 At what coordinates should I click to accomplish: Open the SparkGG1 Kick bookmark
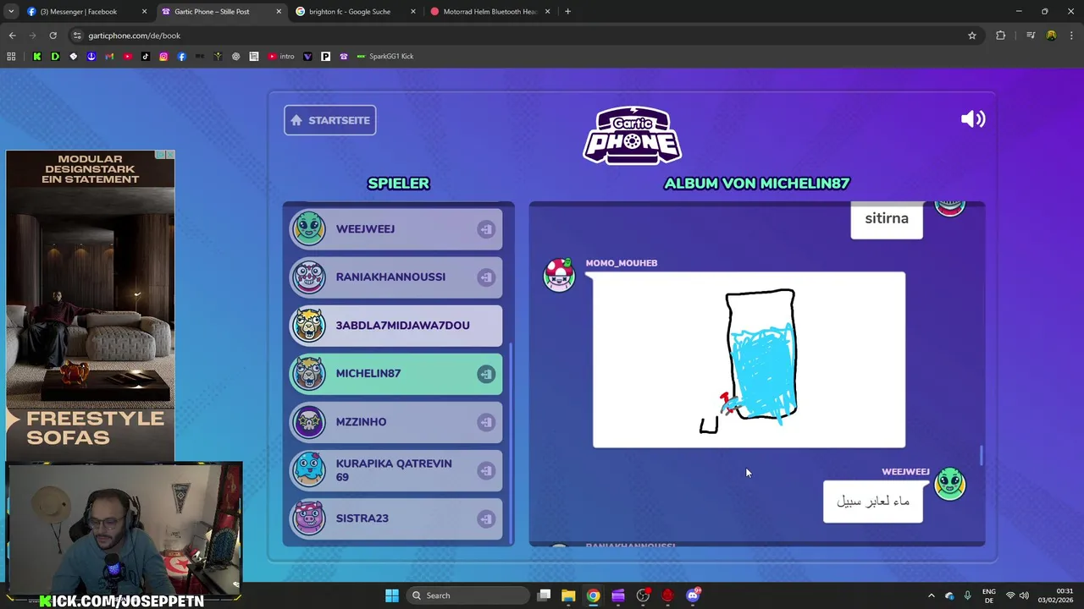pyautogui.click(x=385, y=57)
